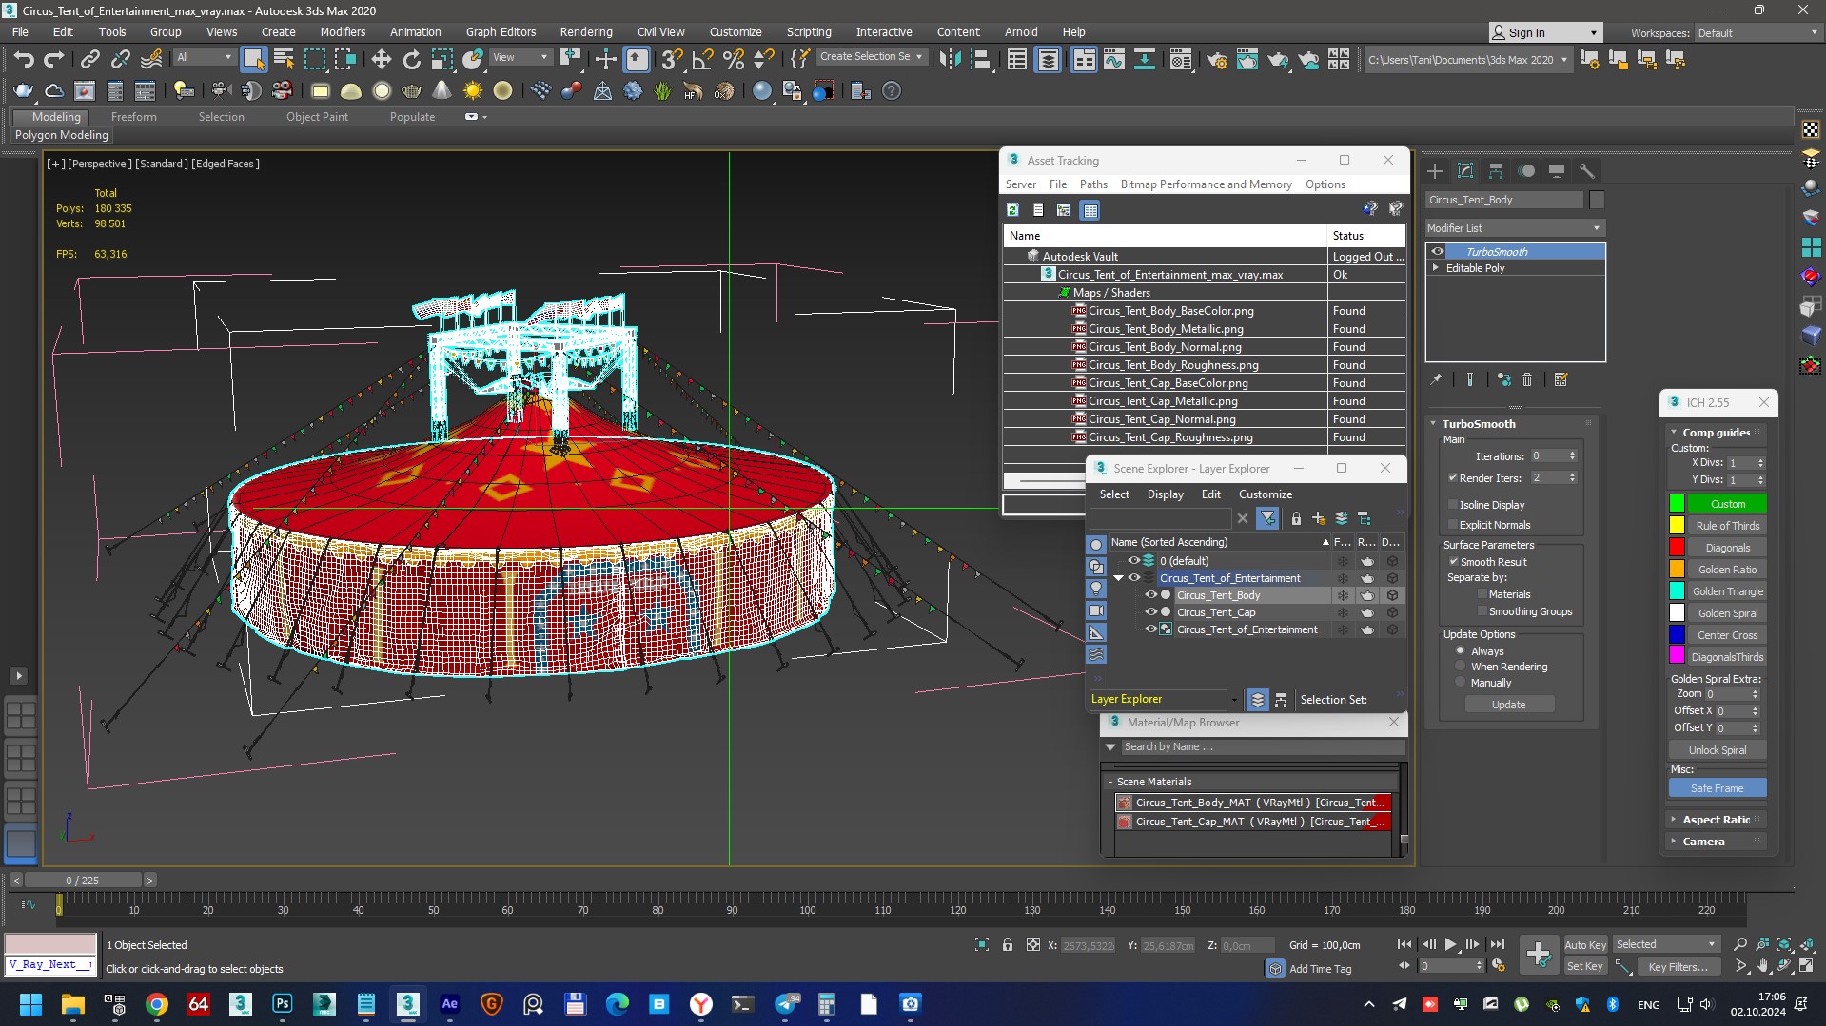Switch to the Freeform ribbon tab
Image resolution: width=1826 pixels, height=1026 pixels.
click(133, 117)
